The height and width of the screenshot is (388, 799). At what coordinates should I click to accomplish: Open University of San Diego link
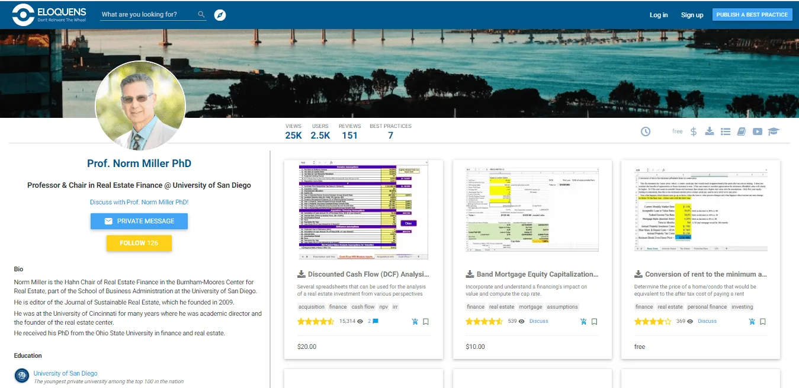[x=65, y=373]
